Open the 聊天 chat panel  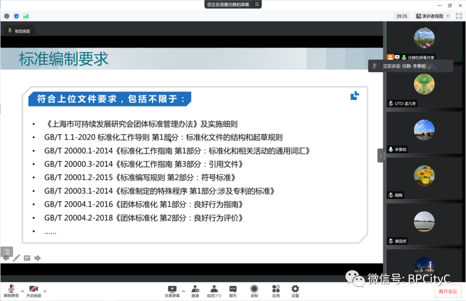(233, 291)
